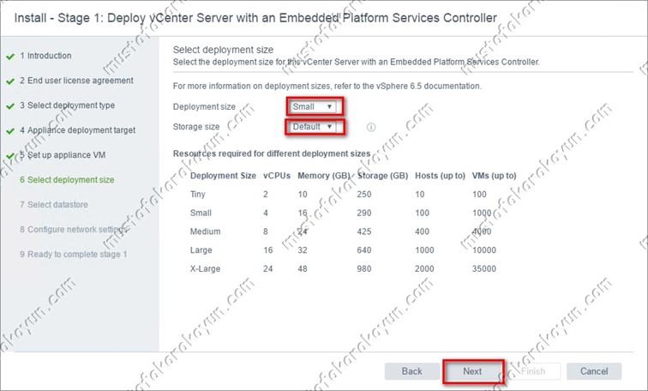
Task: Click the checkmark beside Appliance deployment target
Action: 10,131
